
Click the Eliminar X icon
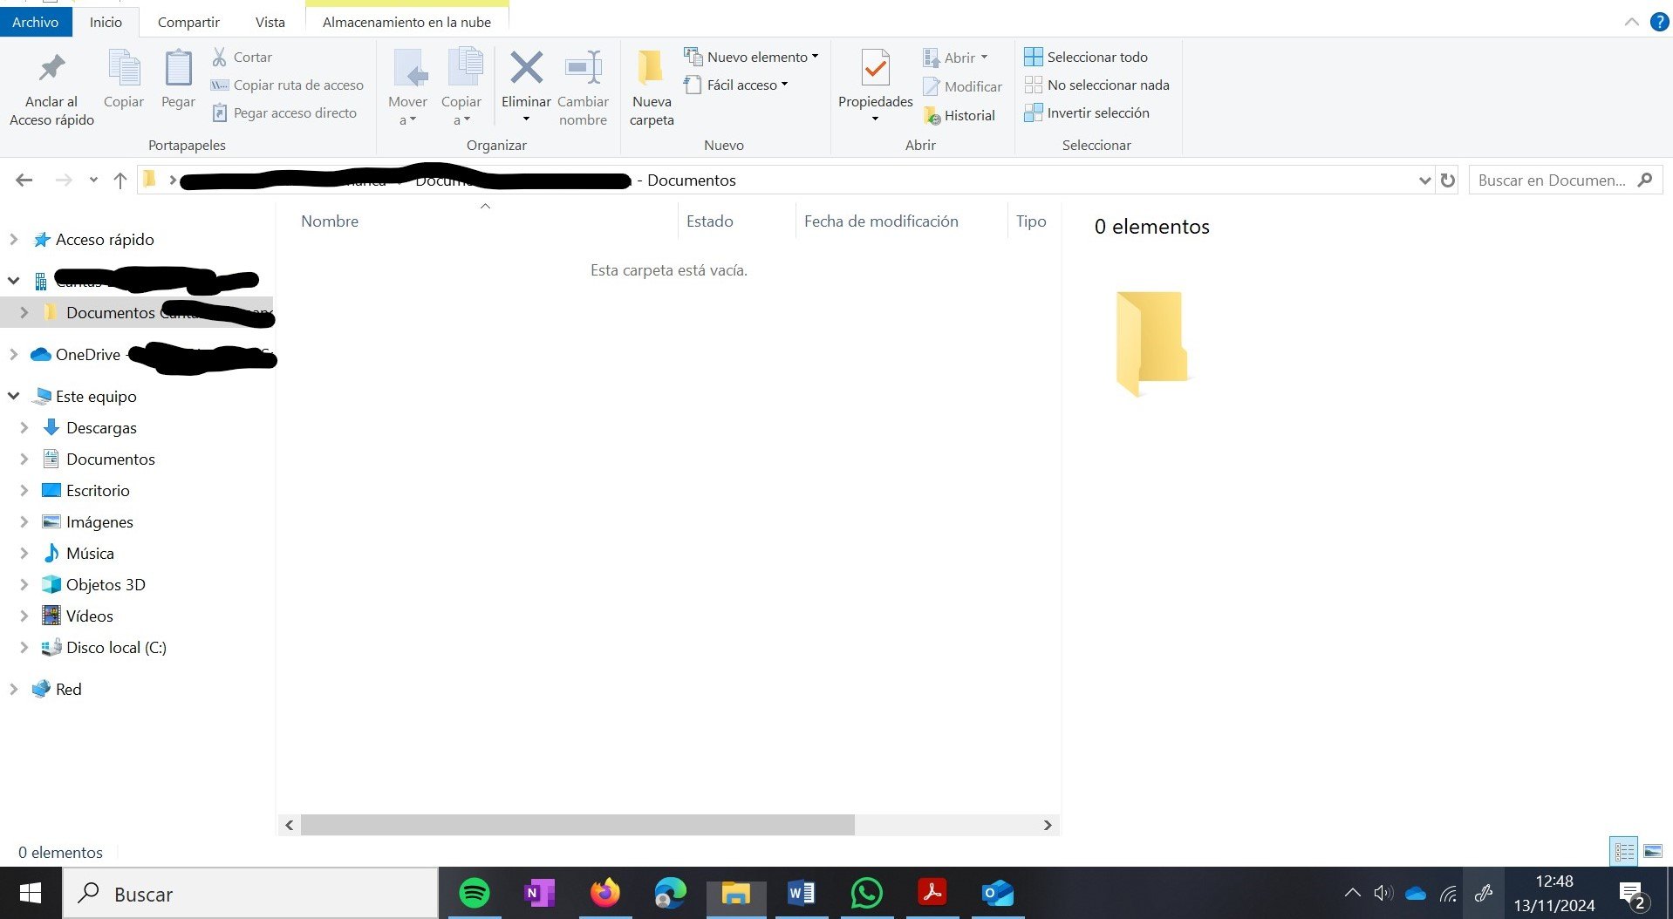(x=526, y=68)
